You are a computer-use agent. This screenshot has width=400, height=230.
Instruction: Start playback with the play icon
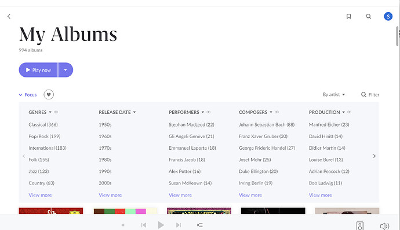pyautogui.click(x=161, y=225)
